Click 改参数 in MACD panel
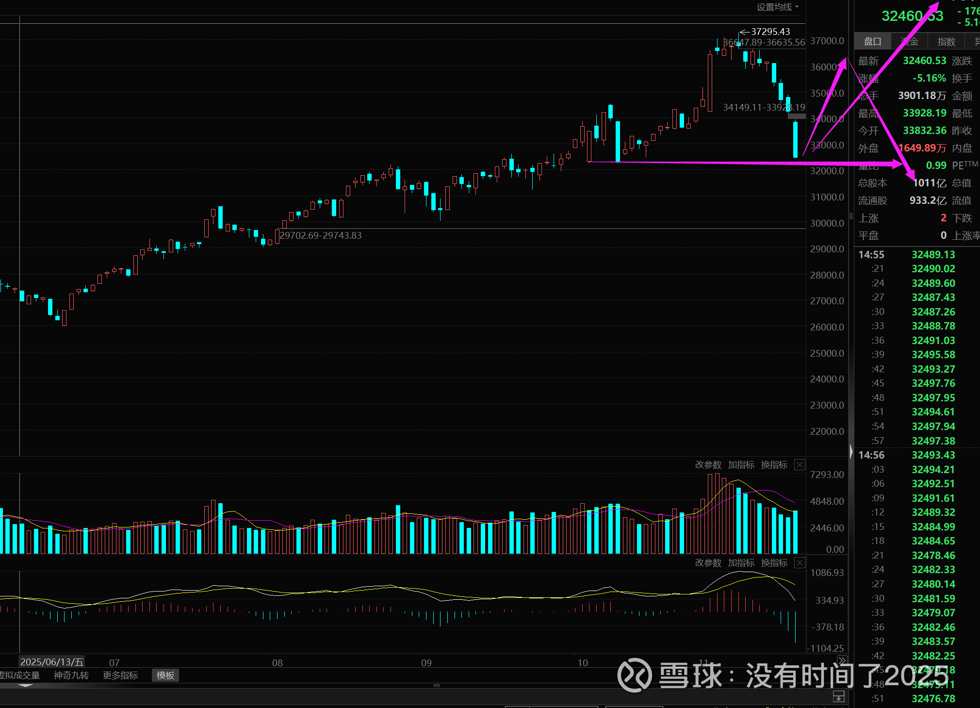 pyautogui.click(x=708, y=563)
